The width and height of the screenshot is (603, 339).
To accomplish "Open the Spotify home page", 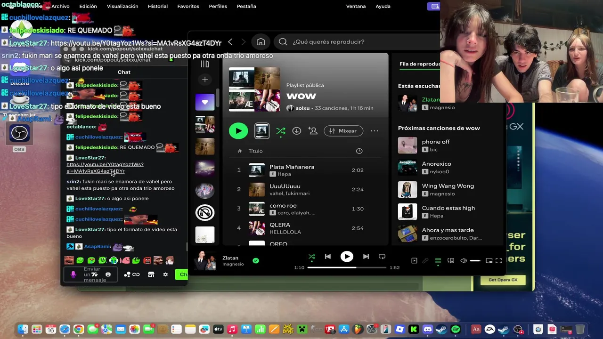I will tap(261, 42).
